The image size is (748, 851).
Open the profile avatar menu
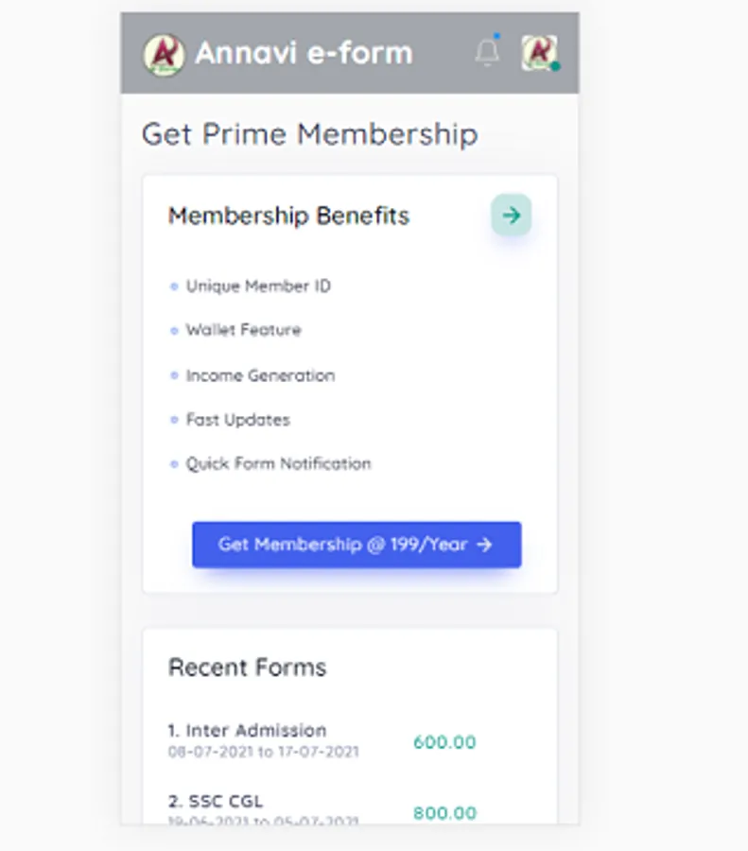pos(539,53)
